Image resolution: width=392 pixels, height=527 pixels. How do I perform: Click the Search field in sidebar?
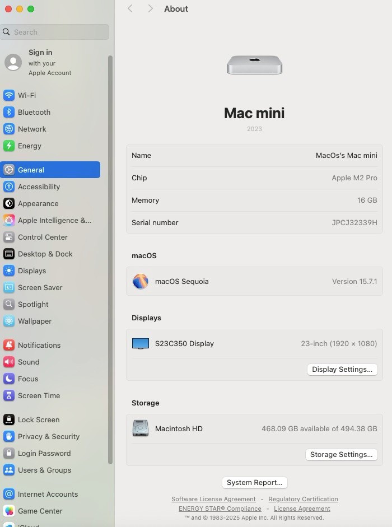coord(55,32)
